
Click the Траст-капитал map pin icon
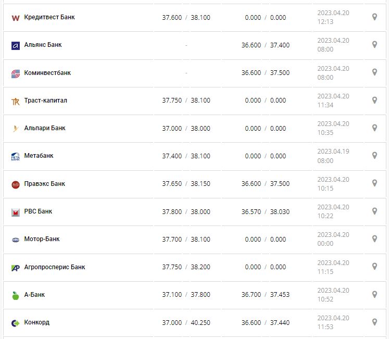coord(374,100)
